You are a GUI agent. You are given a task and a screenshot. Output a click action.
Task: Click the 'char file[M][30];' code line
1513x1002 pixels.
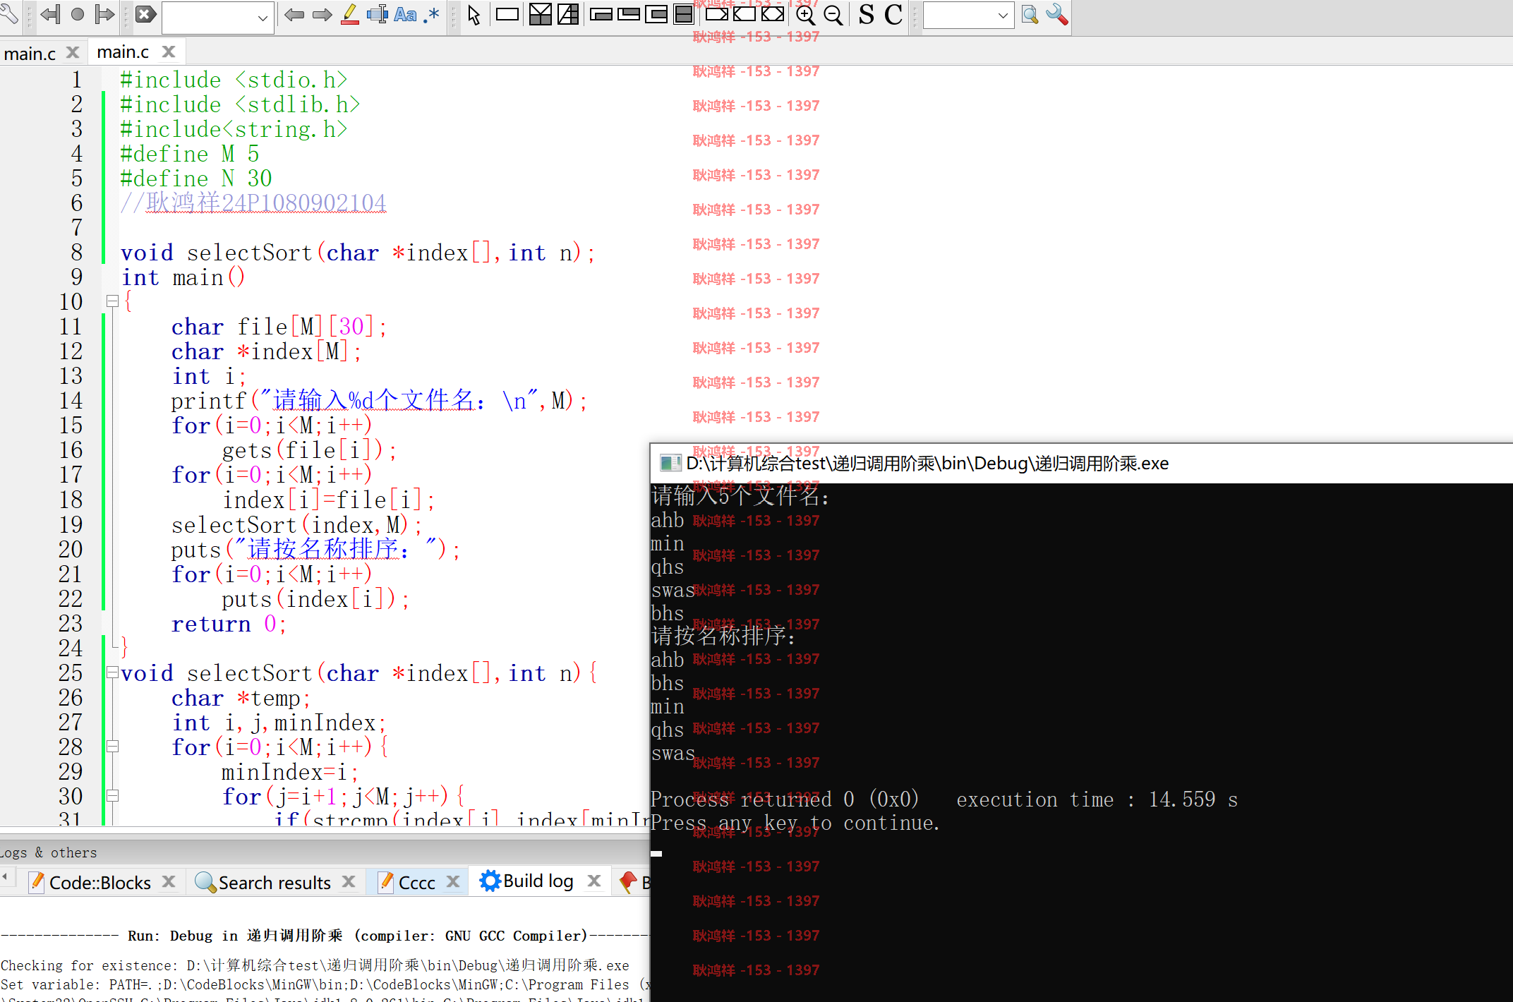(279, 327)
